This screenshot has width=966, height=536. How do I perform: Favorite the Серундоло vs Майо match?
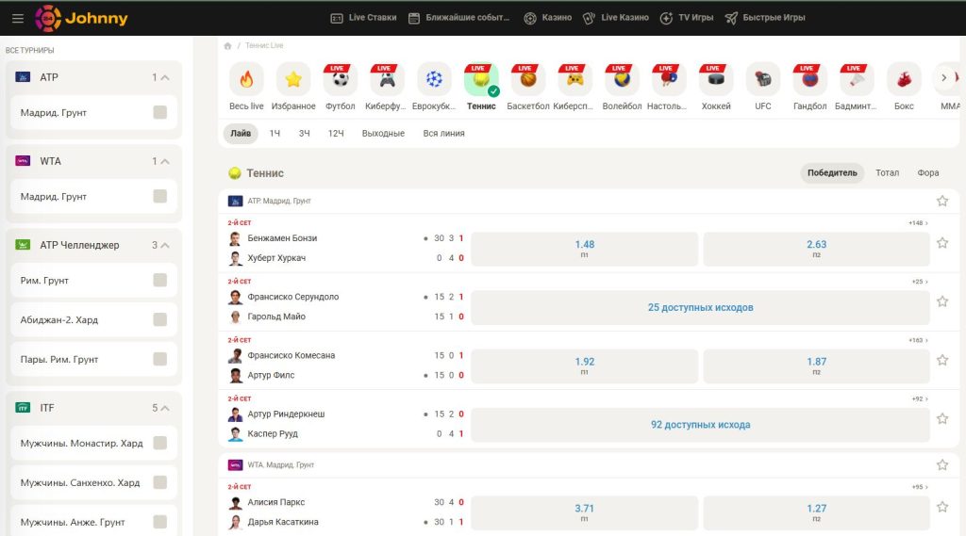click(942, 301)
